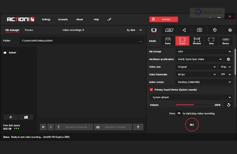The height and width of the screenshot is (154, 237).
Task: Open hardware acceleration gear settings
Action: coord(228,59)
